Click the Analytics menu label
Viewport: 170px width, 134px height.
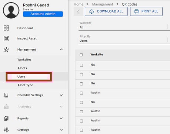click(x=24, y=107)
